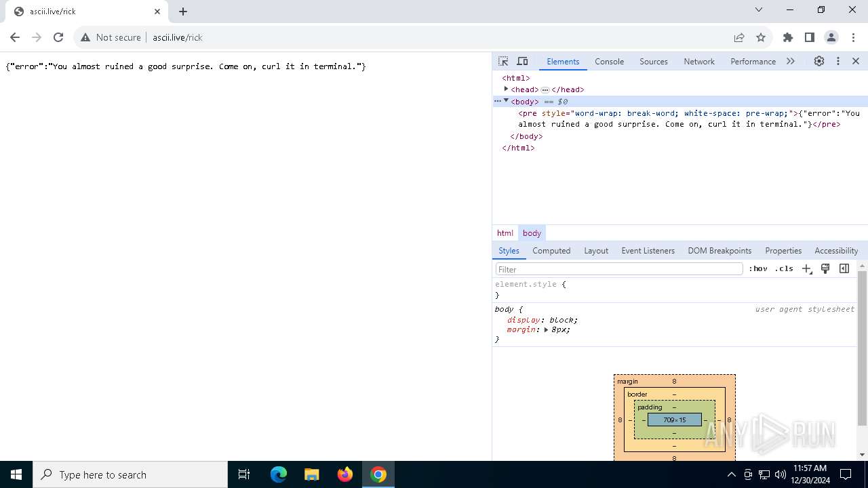Select box model border label
This screenshot has width=868, height=488.
(x=637, y=394)
